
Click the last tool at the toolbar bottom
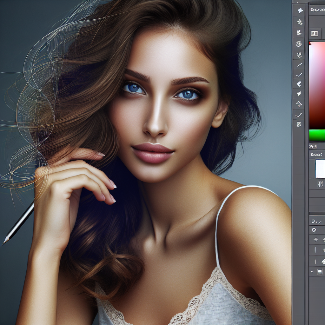click(299, 124)
